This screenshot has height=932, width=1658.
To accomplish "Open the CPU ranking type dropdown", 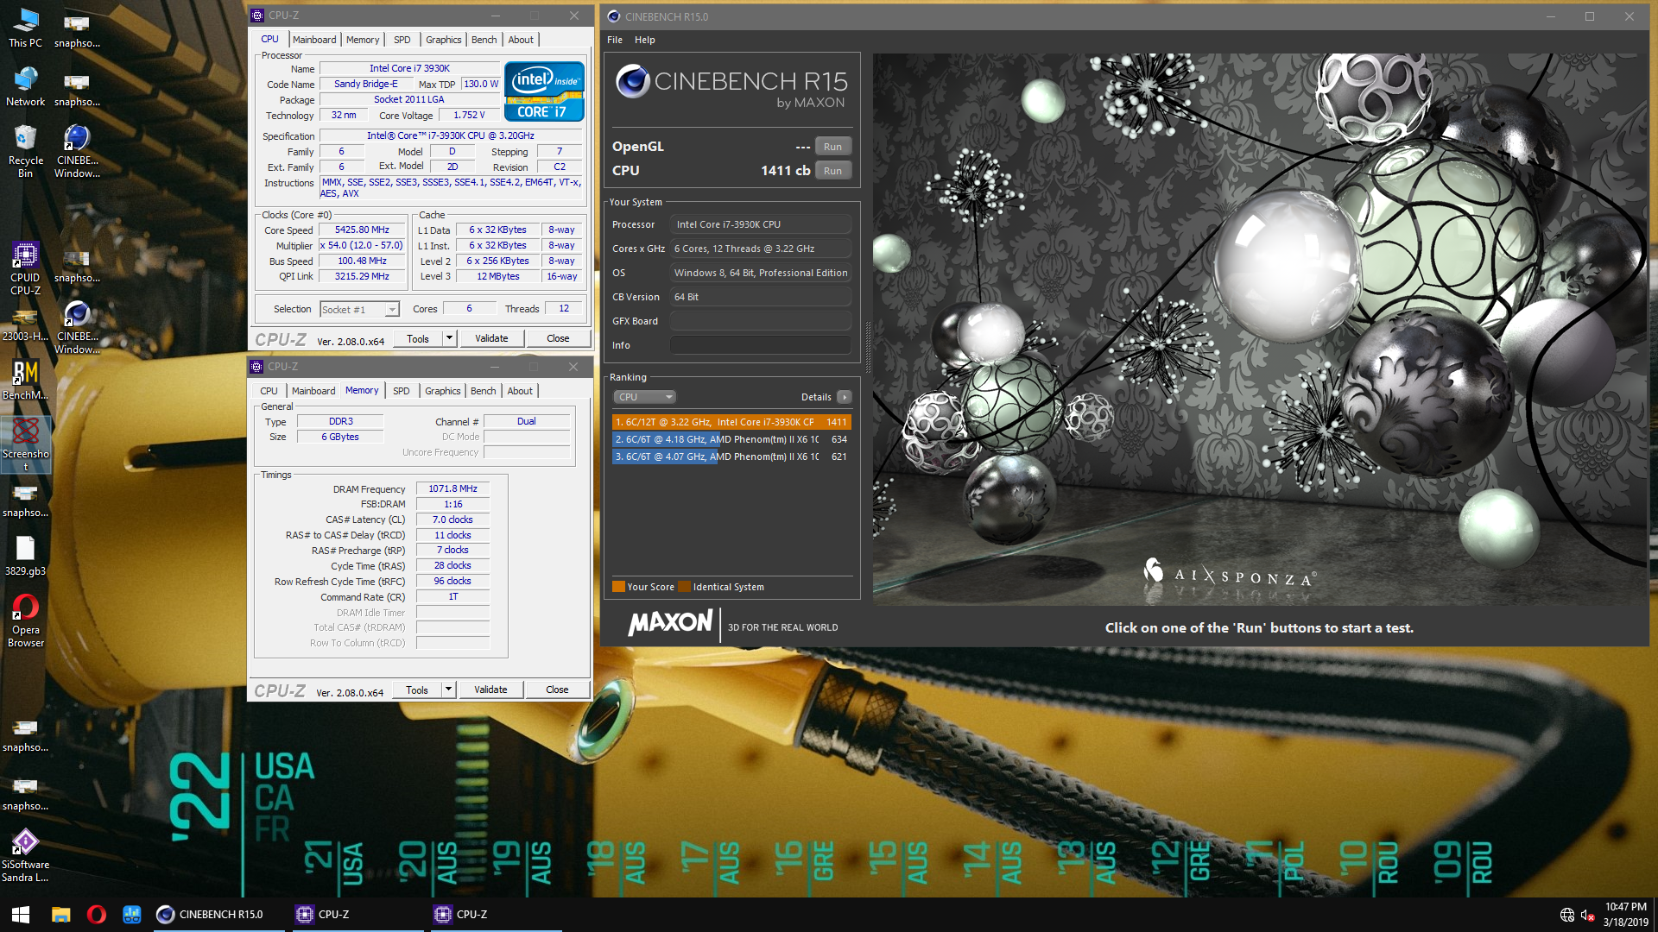I will pos(644,397).
